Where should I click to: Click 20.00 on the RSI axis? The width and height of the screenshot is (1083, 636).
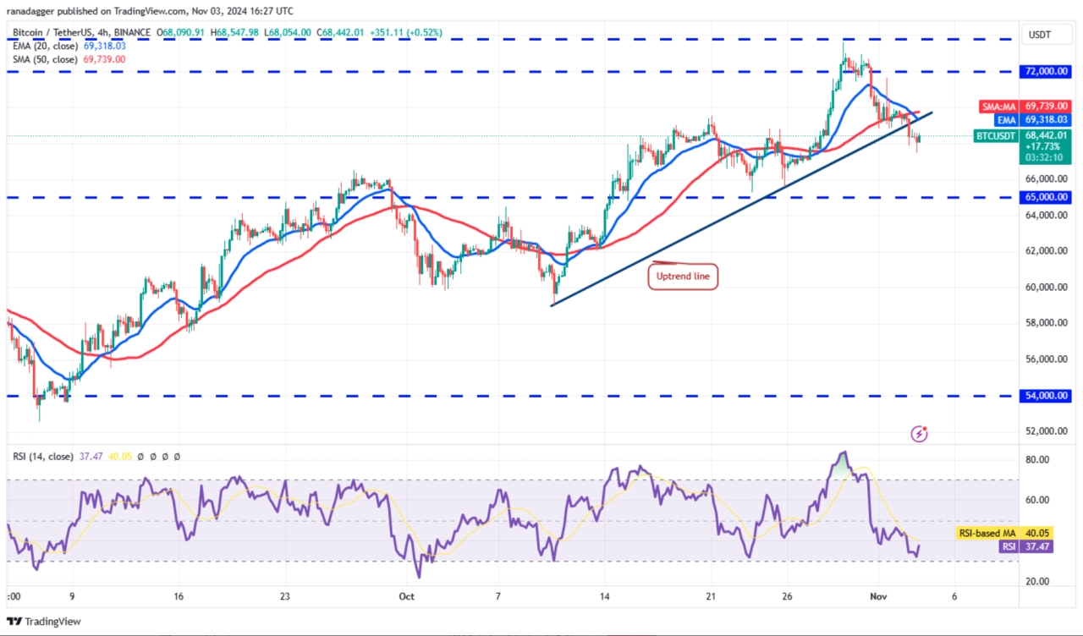1037,582
